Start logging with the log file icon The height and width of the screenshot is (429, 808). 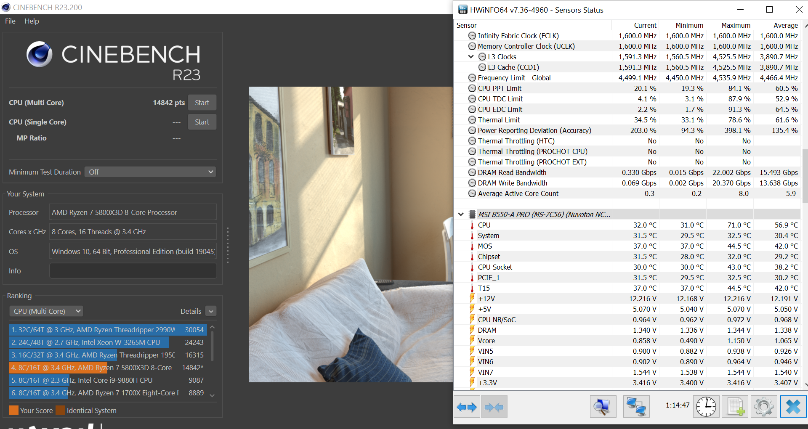[735, 407]
